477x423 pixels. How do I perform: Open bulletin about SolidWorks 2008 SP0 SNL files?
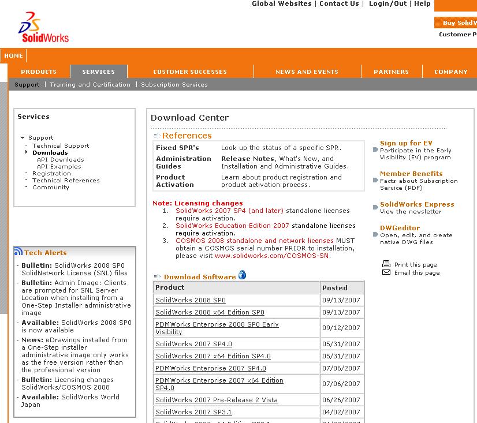coord(74,269)
